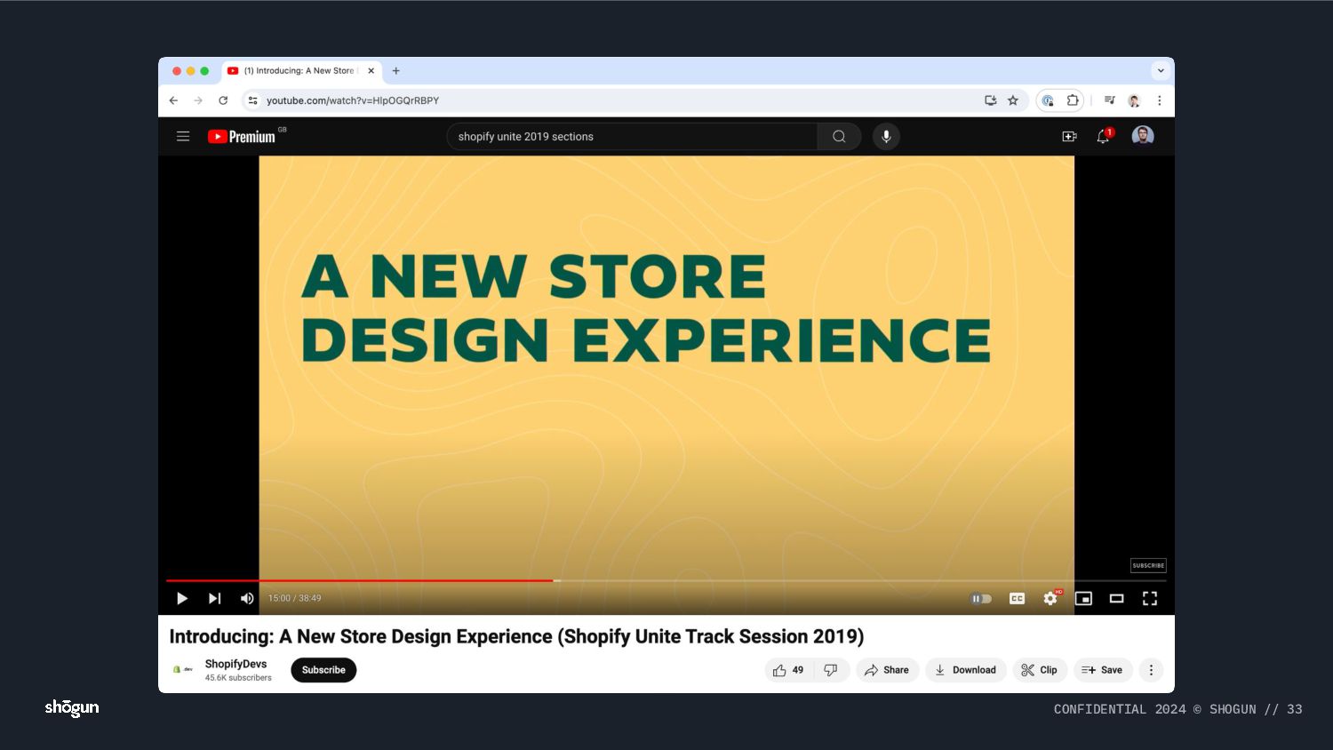Viewport: 1333px width, 750px height.
Task: Seek on the red video progress bar
Action: [x=360, y=580]
